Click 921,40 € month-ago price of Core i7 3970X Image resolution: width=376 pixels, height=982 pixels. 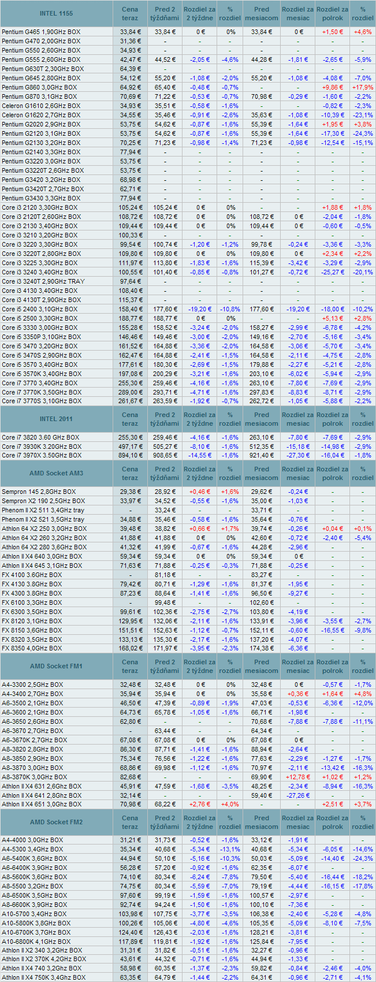(262, 456)
